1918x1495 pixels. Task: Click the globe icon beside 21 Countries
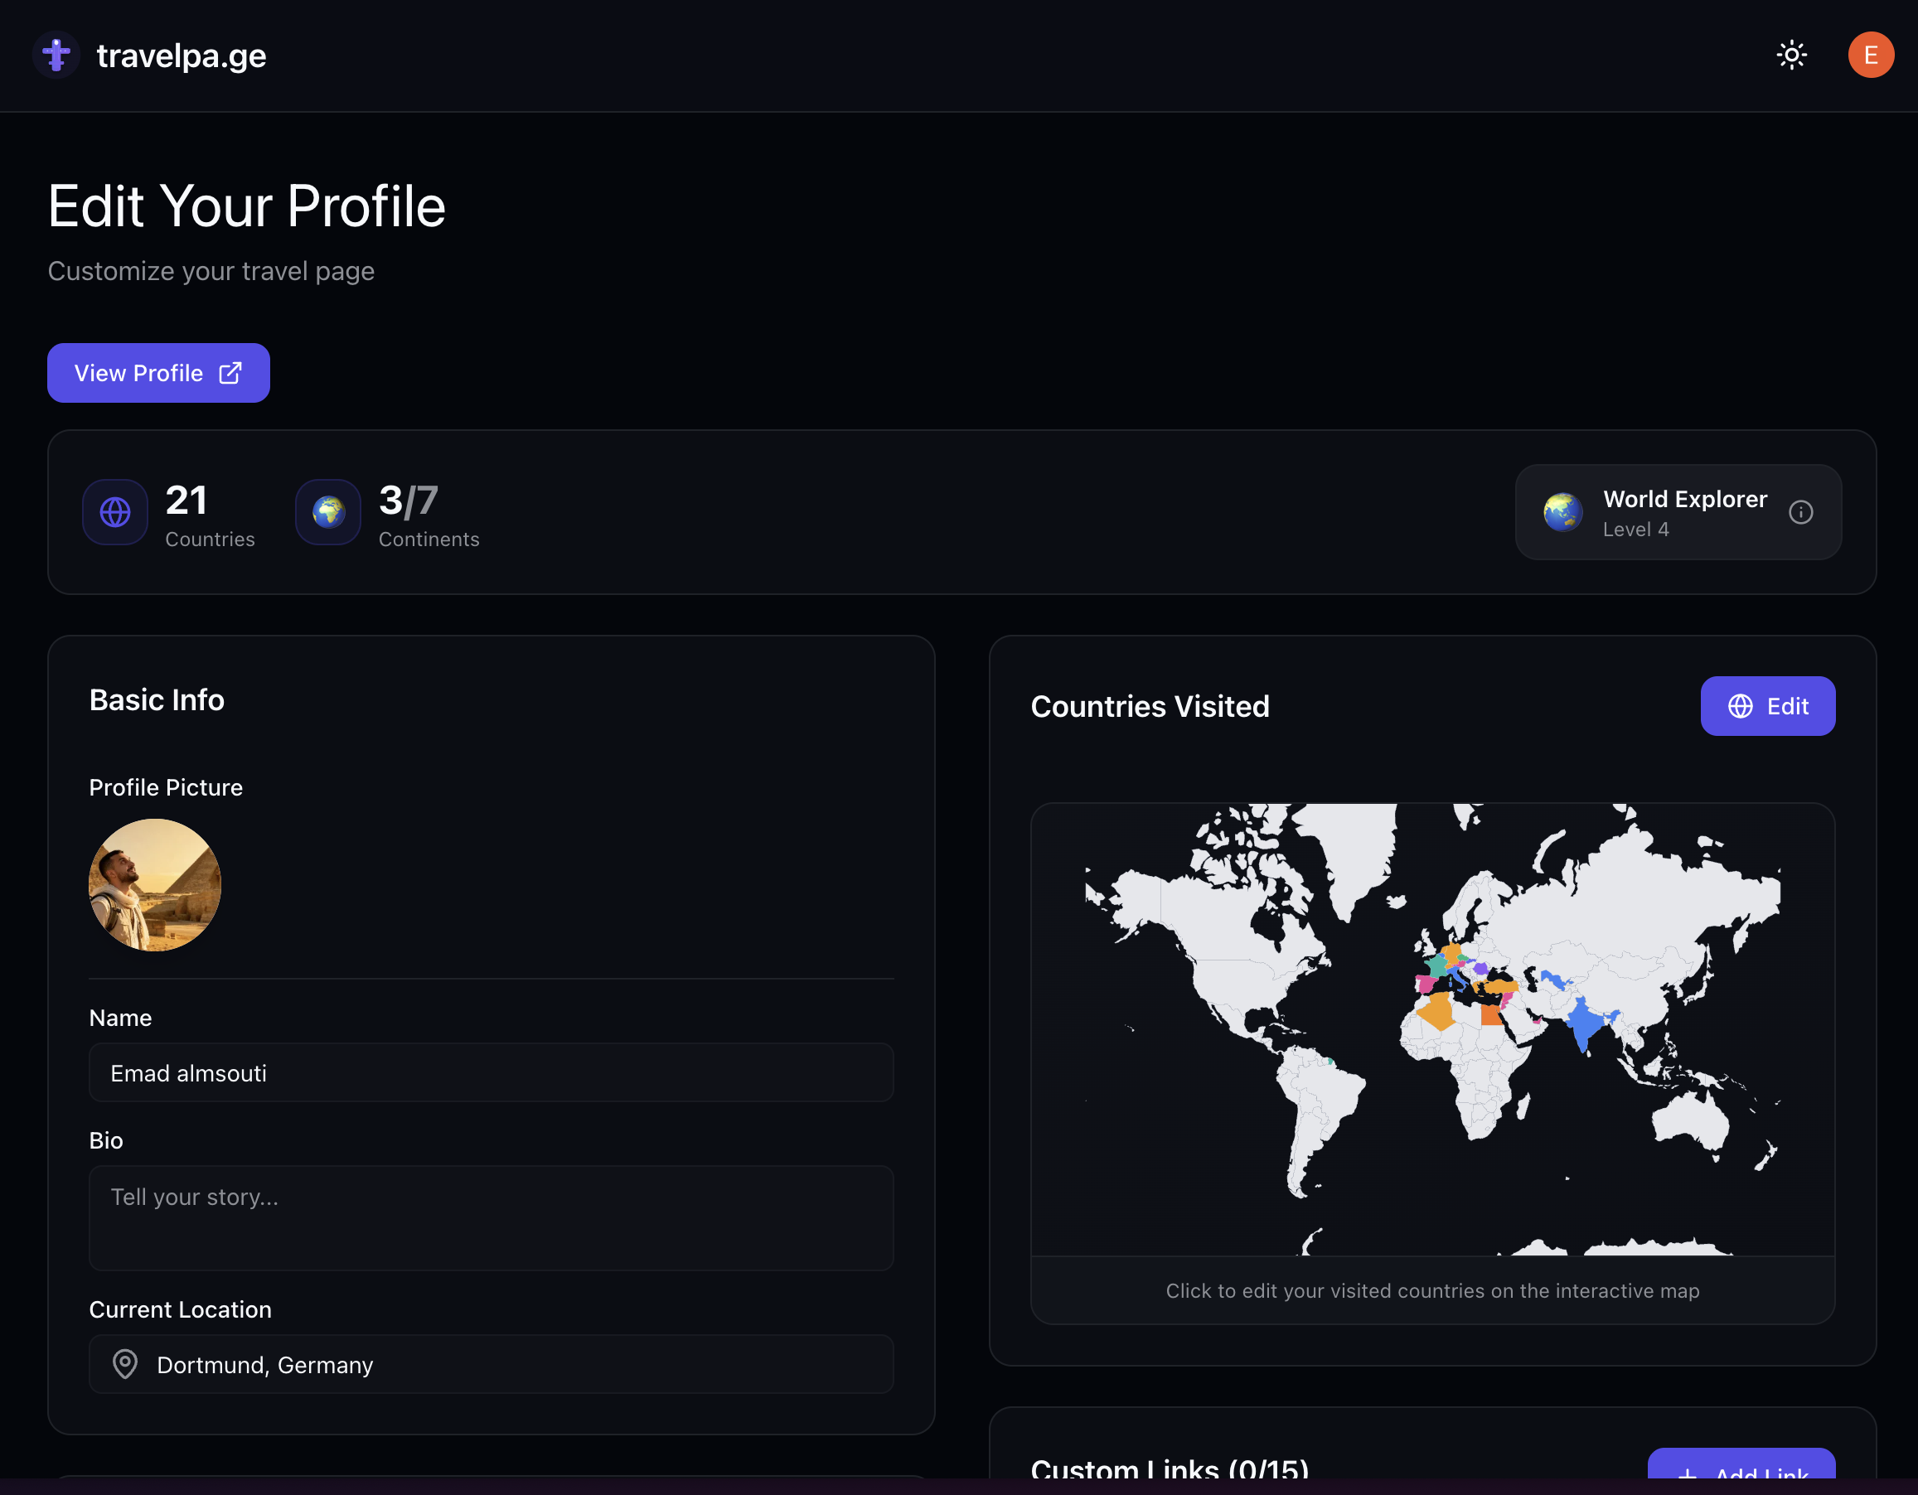[x=115, y=512]
